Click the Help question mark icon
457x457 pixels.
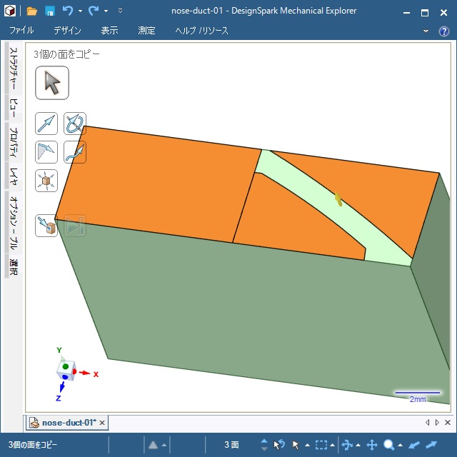(x=443, y=31)
